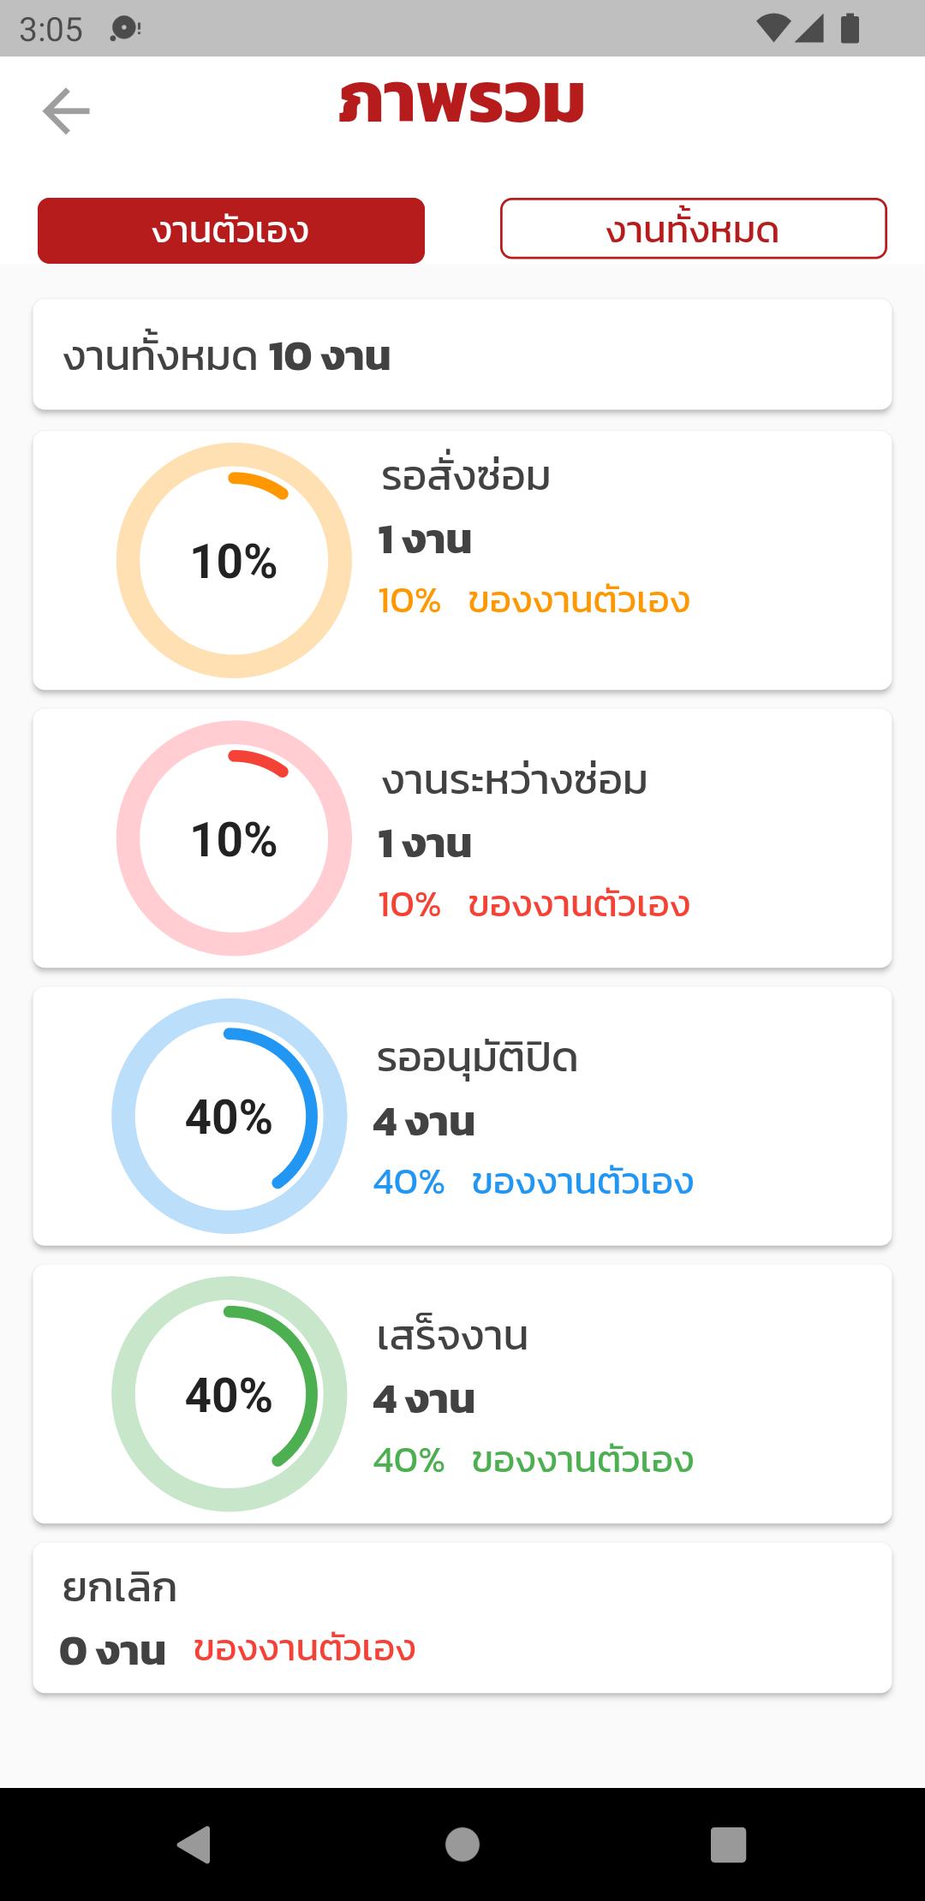This screenshot has width=925, height=1901.
Task: Select the งานตัวเอง tab
Action: (x=231, y=230)
